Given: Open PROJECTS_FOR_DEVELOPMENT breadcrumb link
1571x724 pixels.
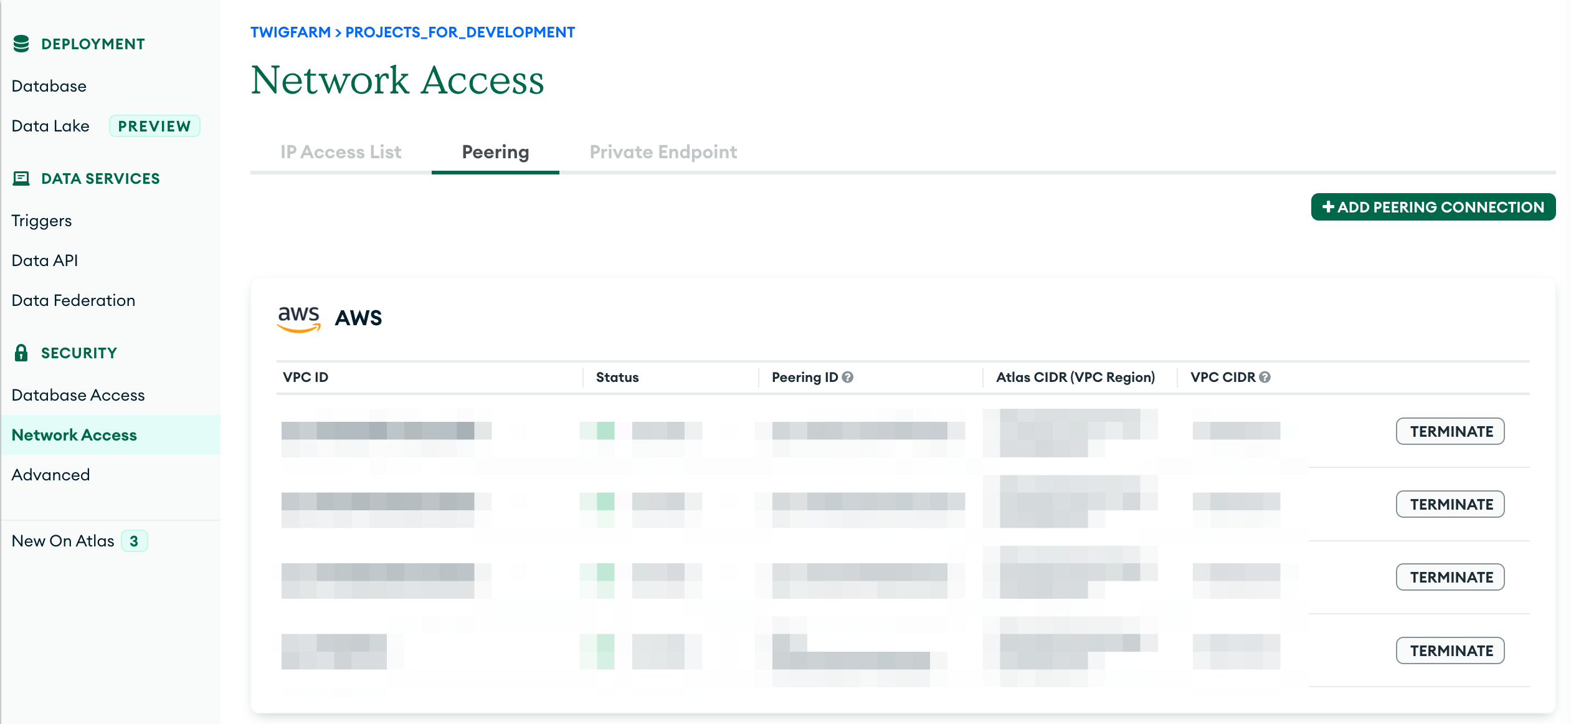Looking at the screenshot, I should coord(460,32).
